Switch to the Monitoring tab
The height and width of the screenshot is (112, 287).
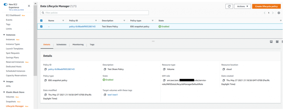[x=78, y=45]
